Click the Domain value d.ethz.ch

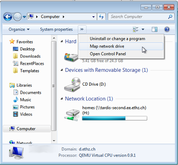[x=87, y=149]
